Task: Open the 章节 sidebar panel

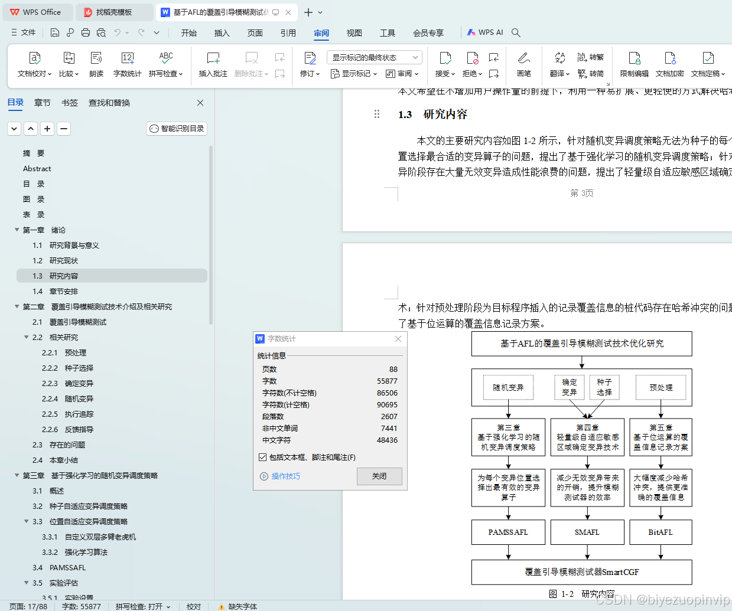Action: pyautogui.click(x=42, y=102)
